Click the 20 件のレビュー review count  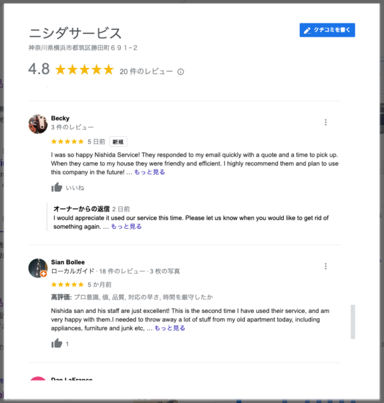click(x=146, y=72)
